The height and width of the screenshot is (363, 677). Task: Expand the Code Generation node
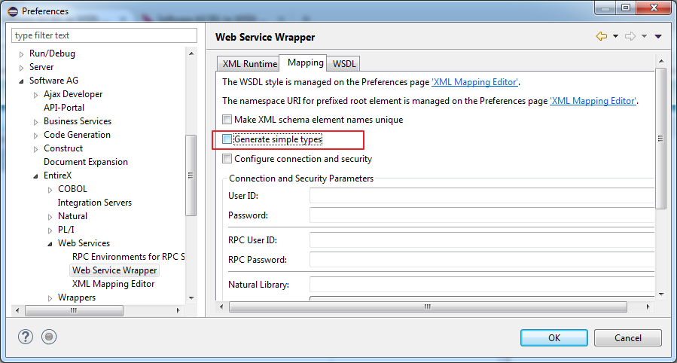click(36, 136)
